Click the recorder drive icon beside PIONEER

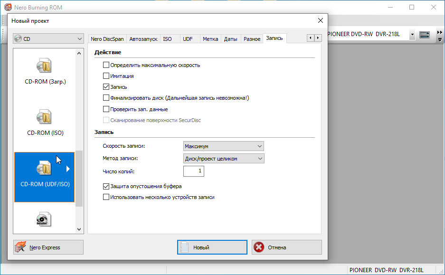[x=424, y=35]
